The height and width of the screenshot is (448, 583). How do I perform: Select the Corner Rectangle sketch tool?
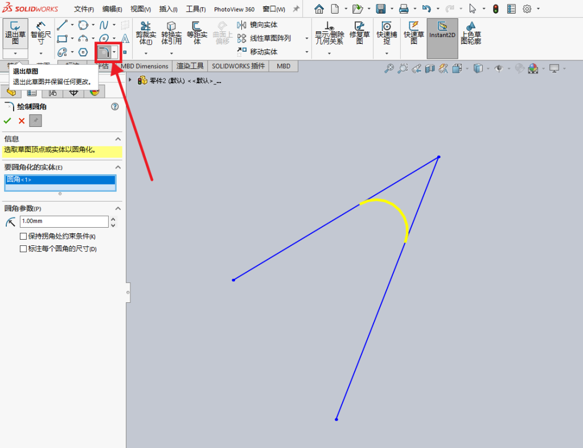click(62, 39)
